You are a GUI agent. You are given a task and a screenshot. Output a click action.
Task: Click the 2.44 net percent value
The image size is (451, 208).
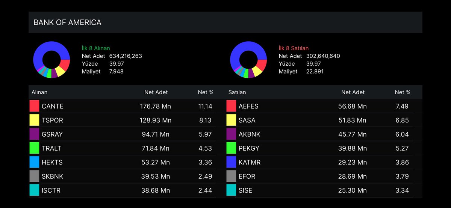(x=205, y=190)
